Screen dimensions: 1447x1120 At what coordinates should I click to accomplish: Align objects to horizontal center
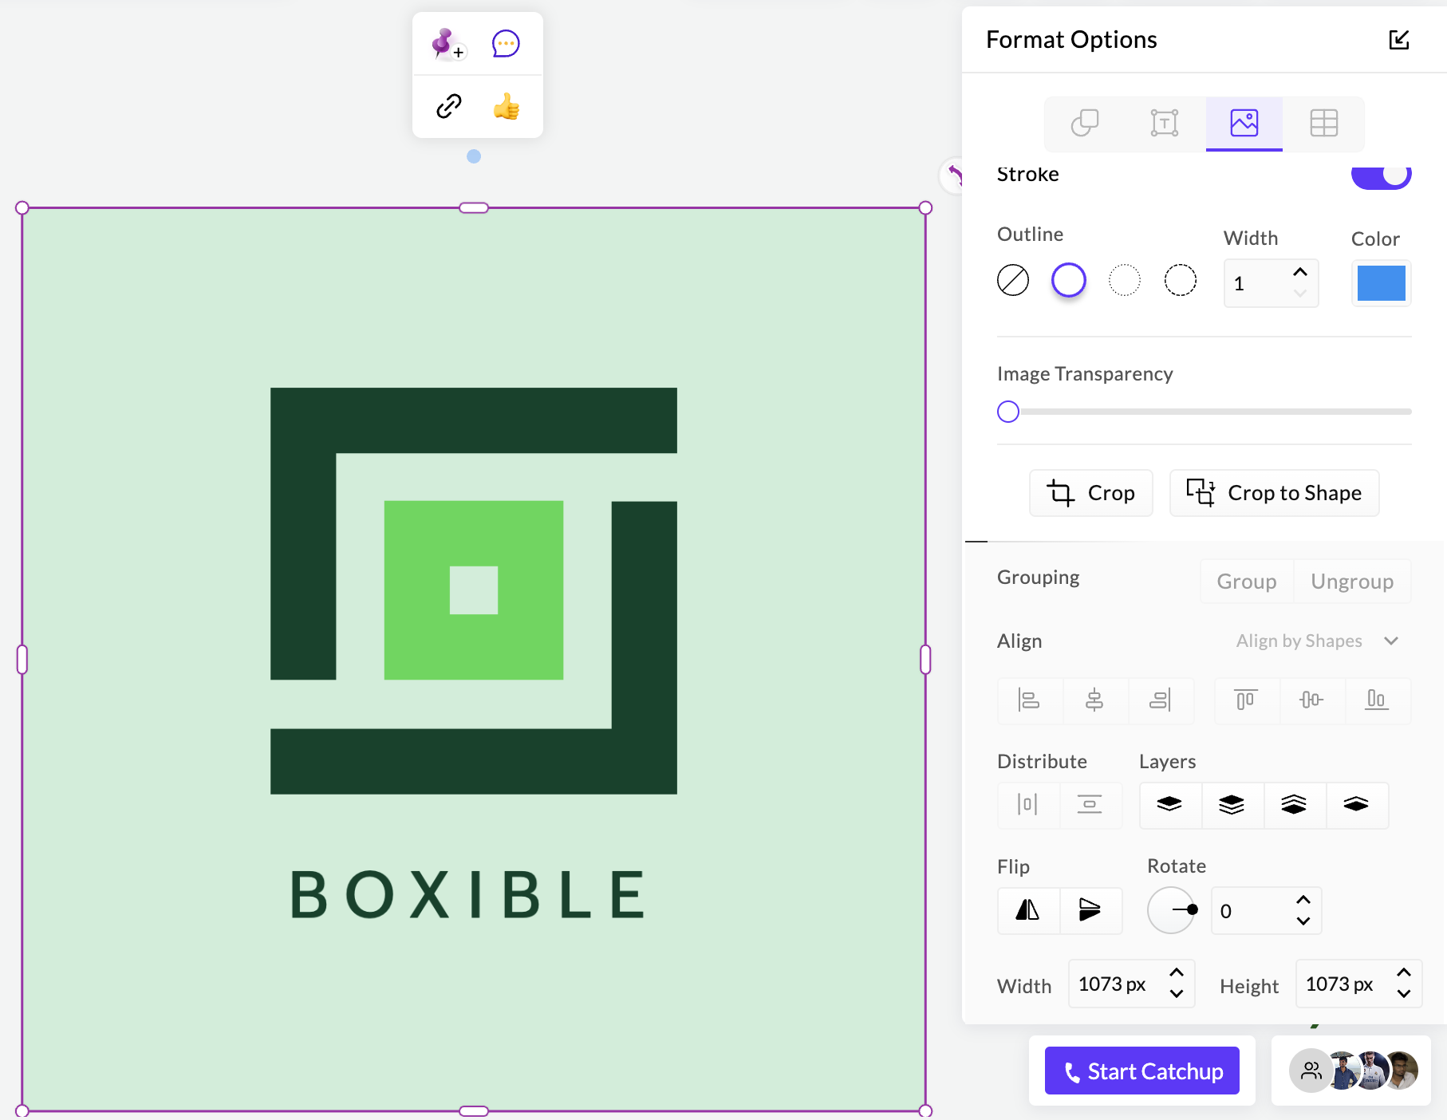tap(1095, 700)
